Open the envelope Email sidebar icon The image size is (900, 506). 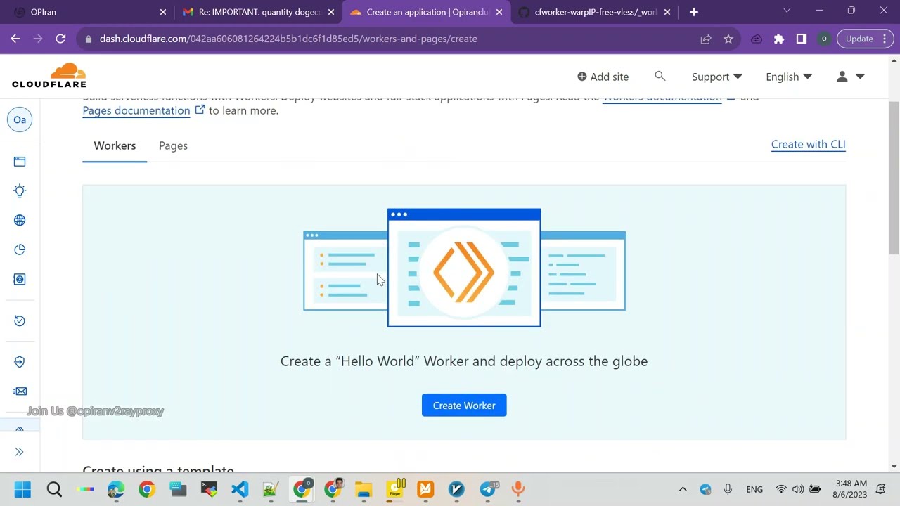click(20, 391)
